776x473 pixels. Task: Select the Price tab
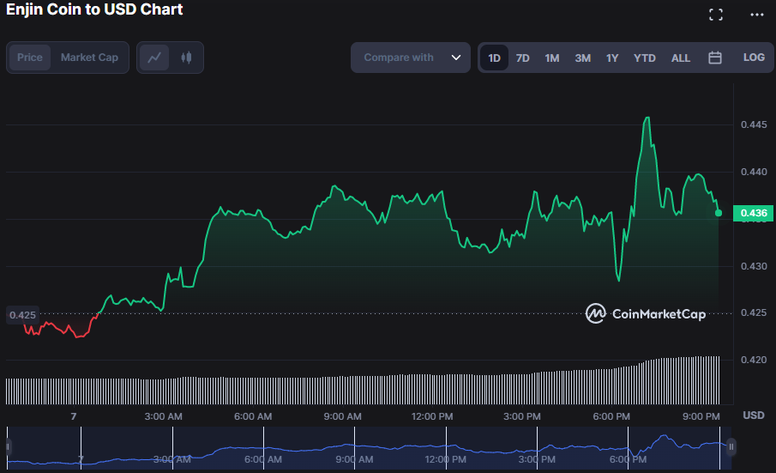30,58
